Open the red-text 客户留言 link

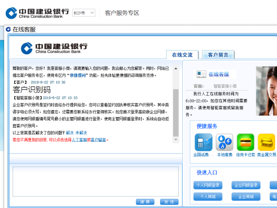[98, 140]
